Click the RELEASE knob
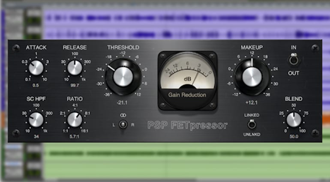This screenshot has height=182, width=330. pos(75,68)
